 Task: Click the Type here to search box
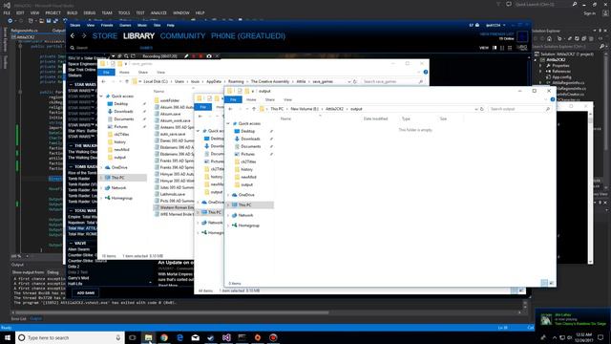click(70, 337)
